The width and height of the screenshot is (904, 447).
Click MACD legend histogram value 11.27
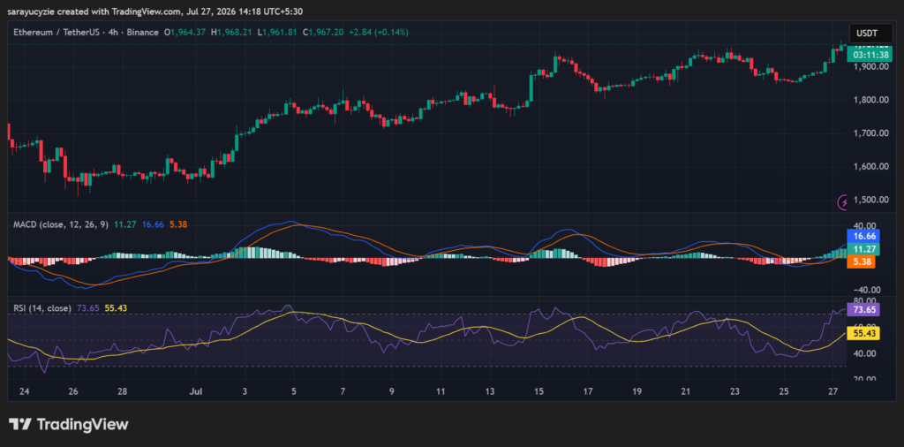click(x=124, y=224)
